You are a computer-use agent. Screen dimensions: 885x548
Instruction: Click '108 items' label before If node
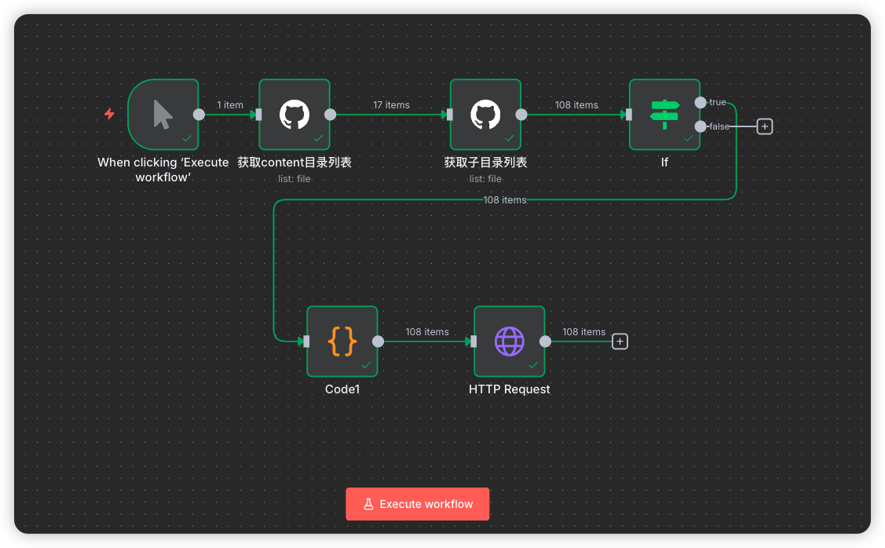[x=576, y=105]
